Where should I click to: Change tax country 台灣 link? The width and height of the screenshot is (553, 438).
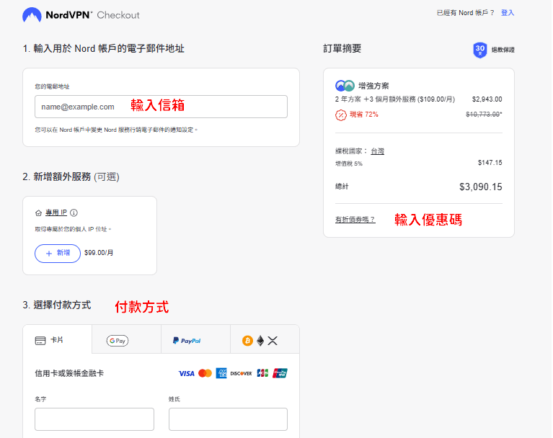377,151
